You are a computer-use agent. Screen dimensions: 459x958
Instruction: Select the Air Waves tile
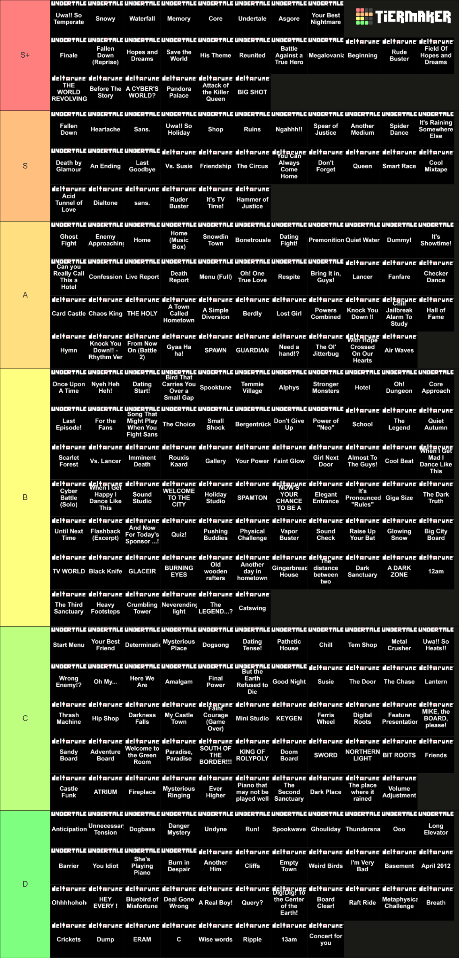[x=399, y=350]
